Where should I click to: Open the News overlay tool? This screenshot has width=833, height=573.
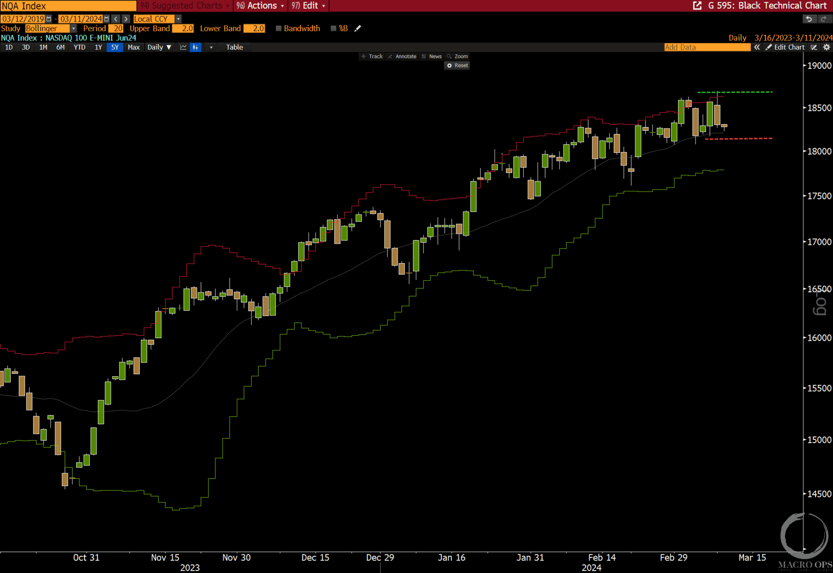click(x=432, y=56)
